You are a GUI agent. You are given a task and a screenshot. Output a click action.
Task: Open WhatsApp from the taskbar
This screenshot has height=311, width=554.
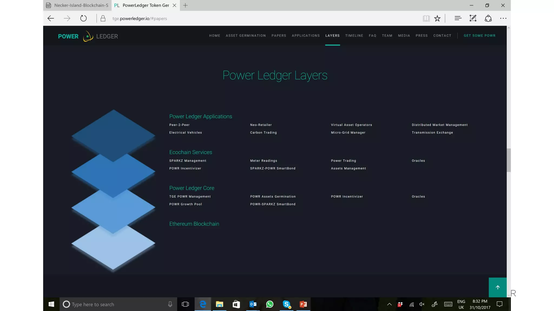click(270, 304)
